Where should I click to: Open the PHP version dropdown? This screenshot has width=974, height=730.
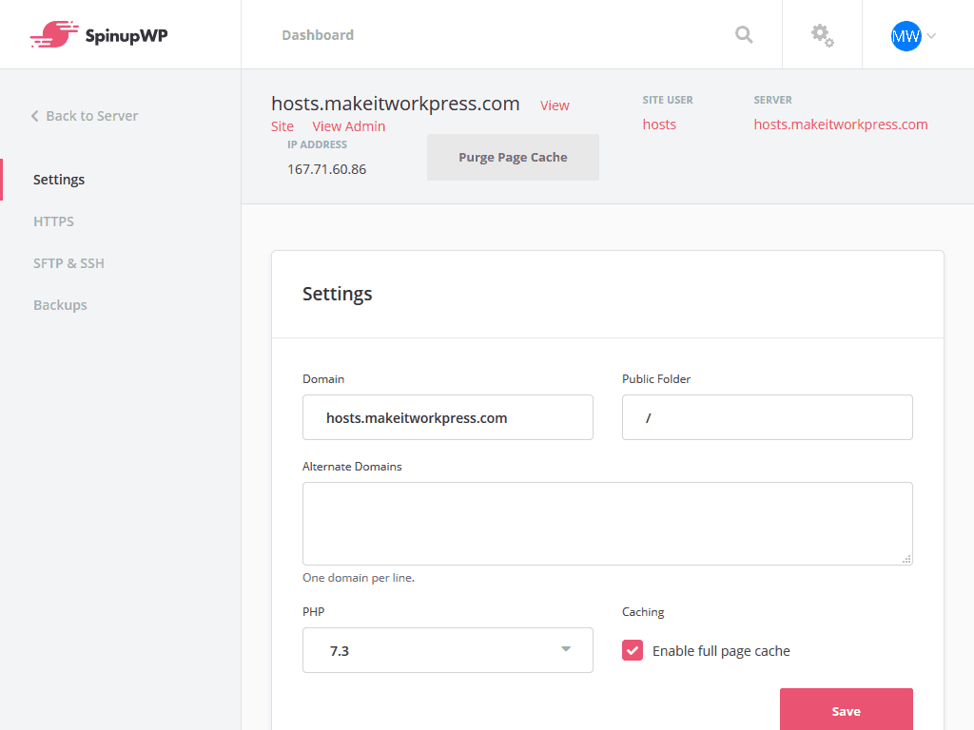click(x=447, y=650)
